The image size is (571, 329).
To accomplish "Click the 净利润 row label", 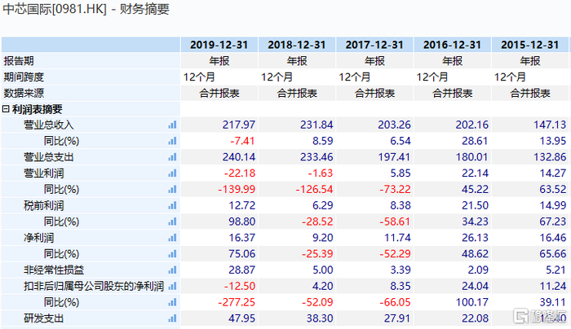I will coord(38,238).
